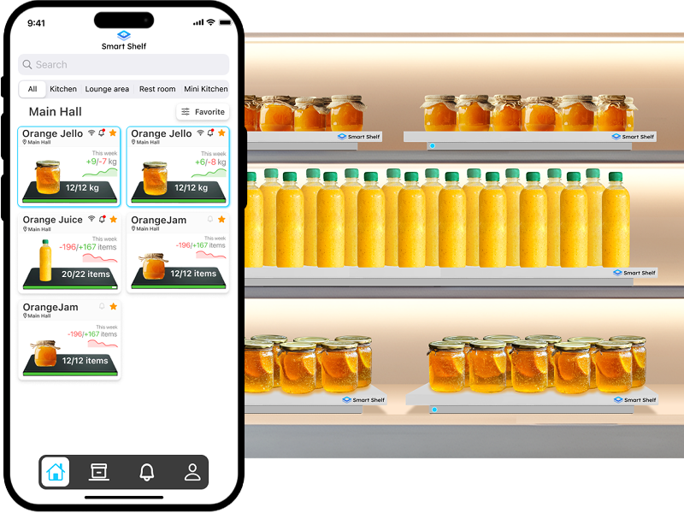Tap "-196/+167 items" on the Orange Juice card
684x513 pixels.
pyautogui.click(x=88, y=247)
